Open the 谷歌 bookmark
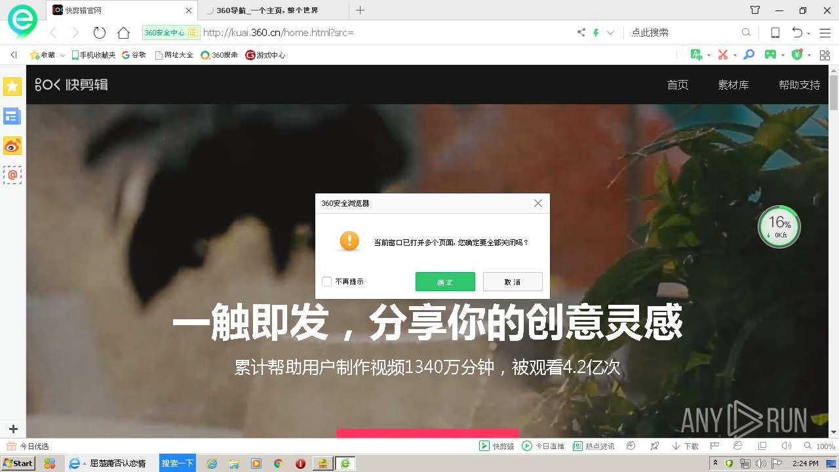The width and height of the screenshot is (839, 472). coord(134,55)
